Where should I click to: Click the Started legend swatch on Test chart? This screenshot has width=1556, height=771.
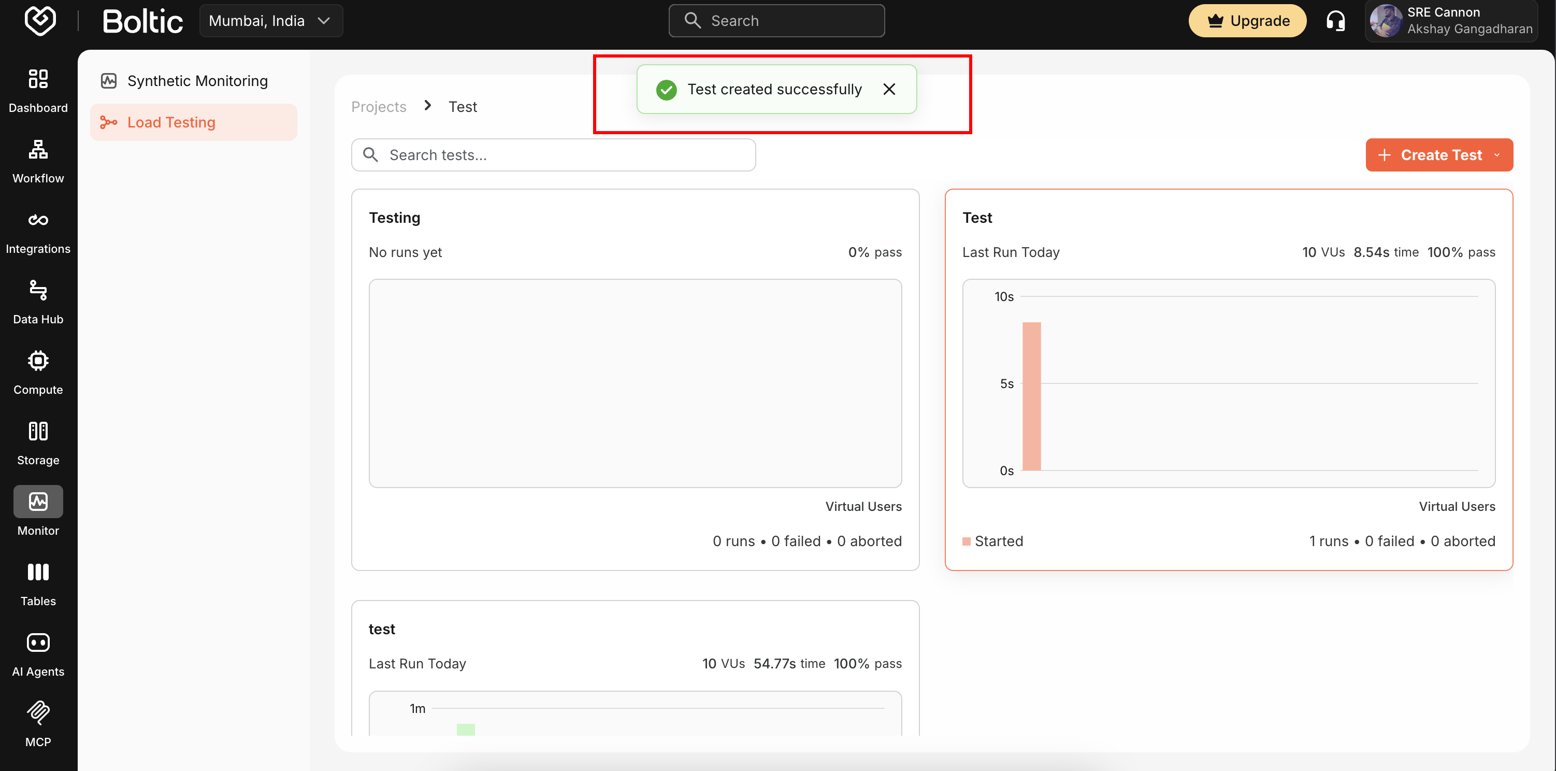967,541
